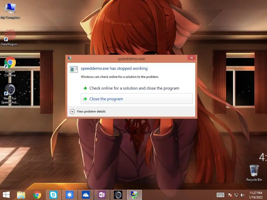Choose Close the program
Screen dimensions: 267x200
point(137,99)
